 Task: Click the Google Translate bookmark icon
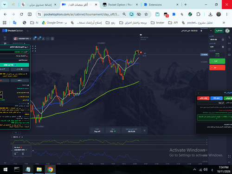click(15, 23)
